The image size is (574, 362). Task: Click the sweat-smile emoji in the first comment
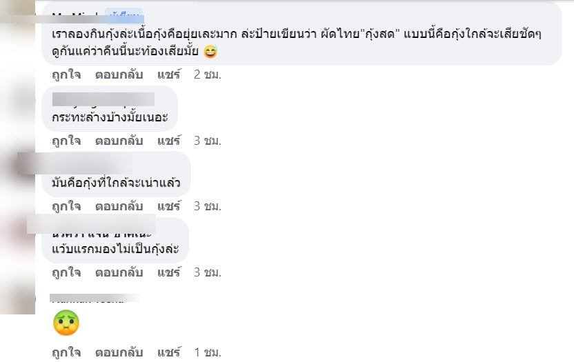[x=210, y=51]
